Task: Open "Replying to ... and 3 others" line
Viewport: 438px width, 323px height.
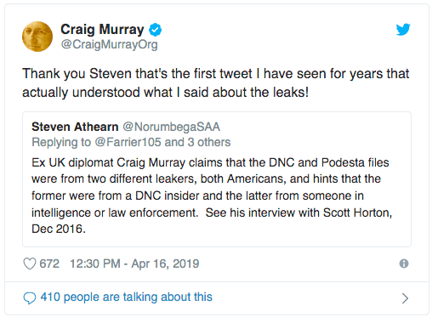Action: point(131,142)
